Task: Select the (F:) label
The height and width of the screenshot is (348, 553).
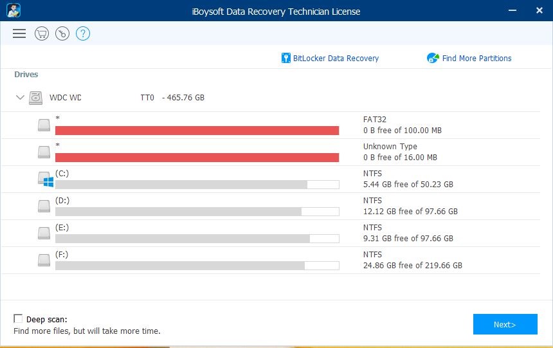Action: coord(62,255)
